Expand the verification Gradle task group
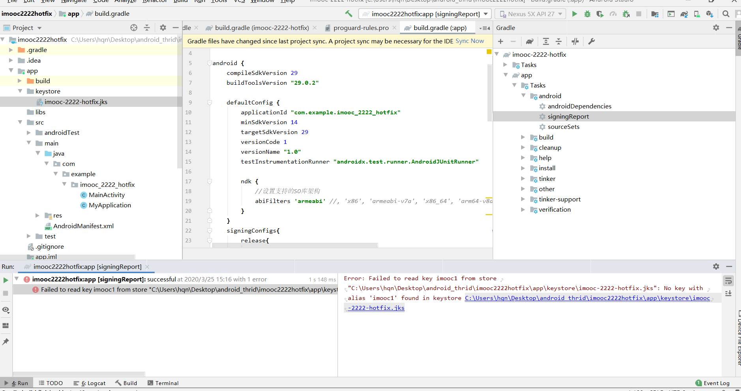Viewport: 741px width, 391px height. pyautogui.click(x=523, y=209)
